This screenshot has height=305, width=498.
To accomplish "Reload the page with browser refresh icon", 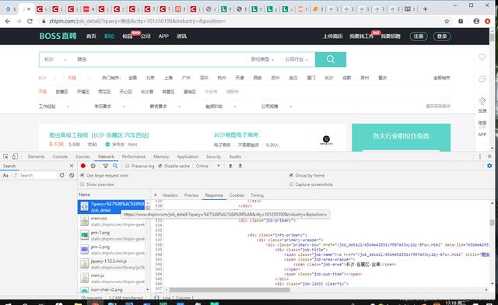I will [30, 21].
